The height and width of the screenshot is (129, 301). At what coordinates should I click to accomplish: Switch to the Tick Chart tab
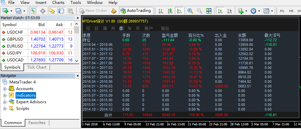coord(37,67)
